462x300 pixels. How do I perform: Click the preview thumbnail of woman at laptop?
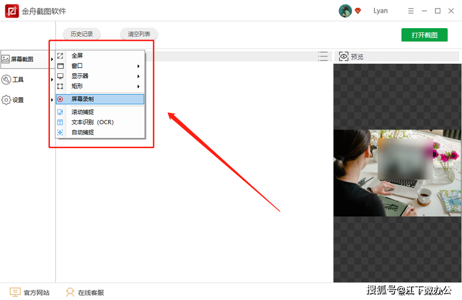(x=397, y=173)
